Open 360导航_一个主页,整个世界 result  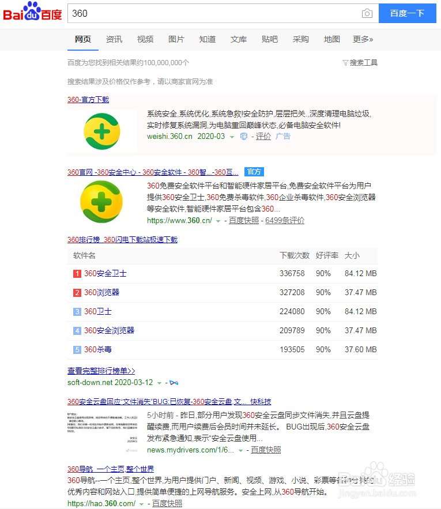pyautogui.click(x=111, y=469)
